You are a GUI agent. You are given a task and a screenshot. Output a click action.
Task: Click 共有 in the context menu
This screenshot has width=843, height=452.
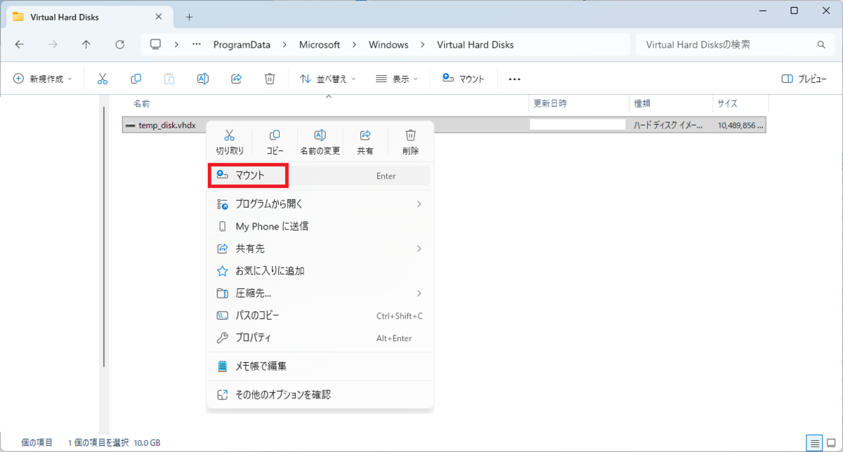[365, 142]
